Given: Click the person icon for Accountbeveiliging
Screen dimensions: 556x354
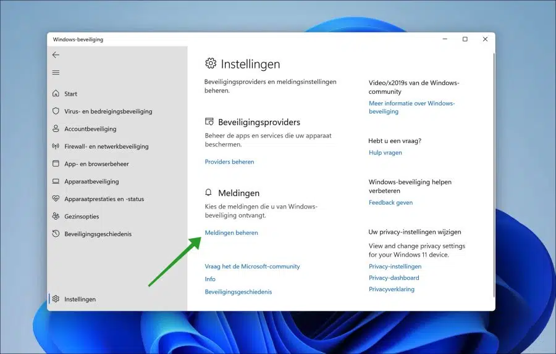Looking at the screenshot, I should click(x=56, y=128).
